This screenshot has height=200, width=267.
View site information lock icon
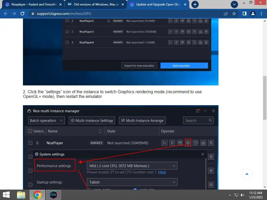(33, 14)
